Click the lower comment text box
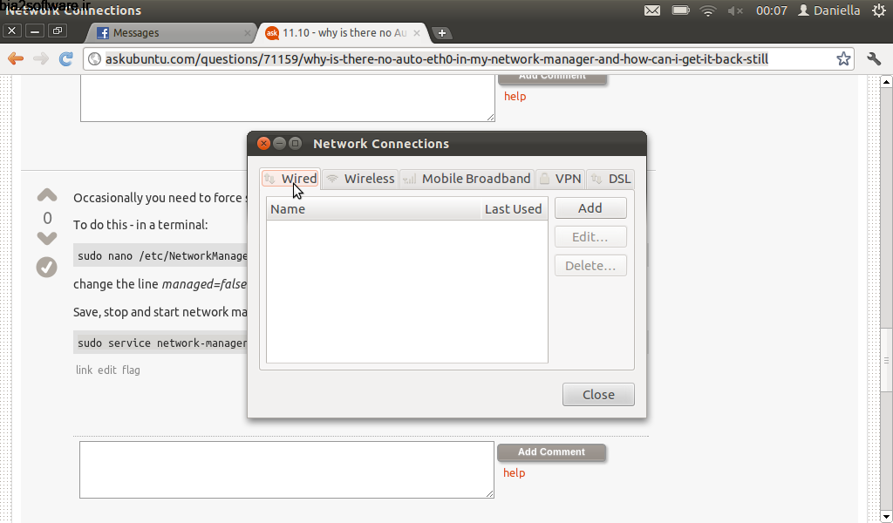This screenshot has width=893, height=523. coord(287,470)
